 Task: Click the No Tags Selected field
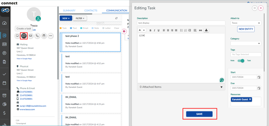246,54
